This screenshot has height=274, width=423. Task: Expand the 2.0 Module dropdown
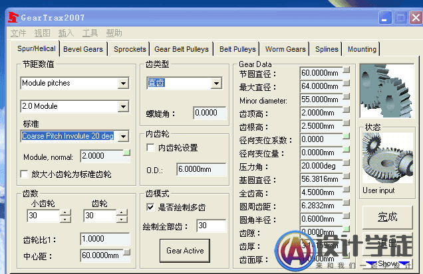[123, 107]
